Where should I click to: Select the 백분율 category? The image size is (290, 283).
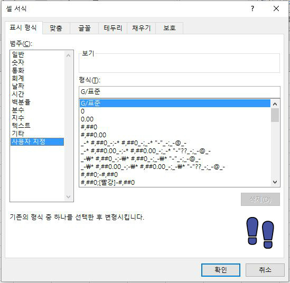pos(37,102)
